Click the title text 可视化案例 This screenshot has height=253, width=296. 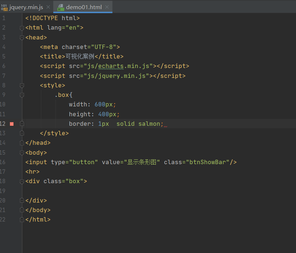click(80, 57)
